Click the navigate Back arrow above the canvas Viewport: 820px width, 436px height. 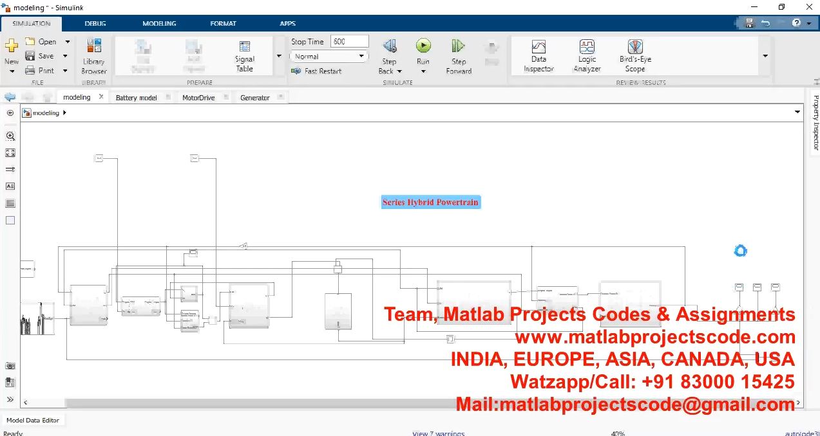pyautogui.click(x=10, y=97)
